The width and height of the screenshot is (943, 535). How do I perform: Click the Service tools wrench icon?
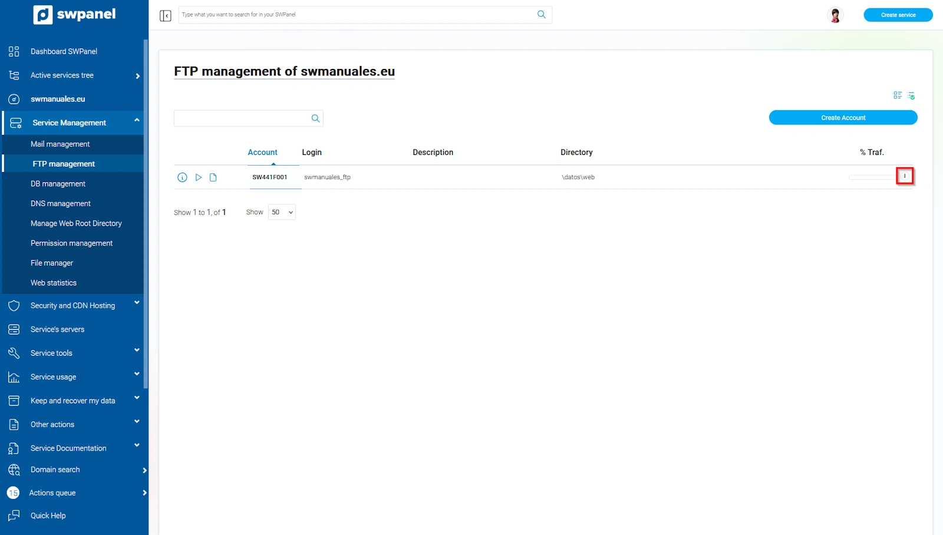tap(14, 353)
